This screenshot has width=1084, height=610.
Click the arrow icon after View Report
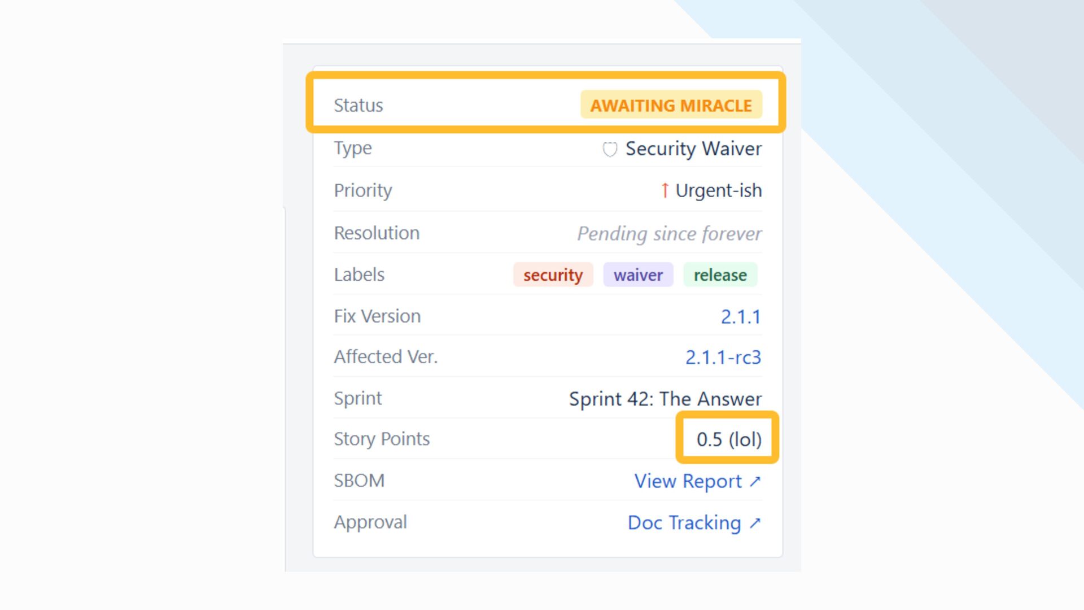pos(755,481)
